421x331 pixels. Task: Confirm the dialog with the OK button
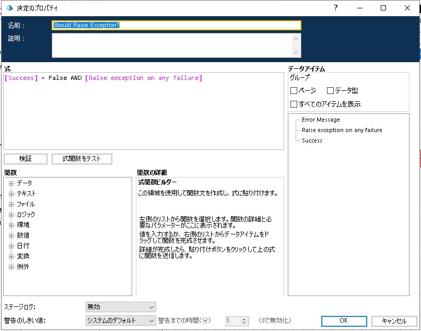pos(343,322)
